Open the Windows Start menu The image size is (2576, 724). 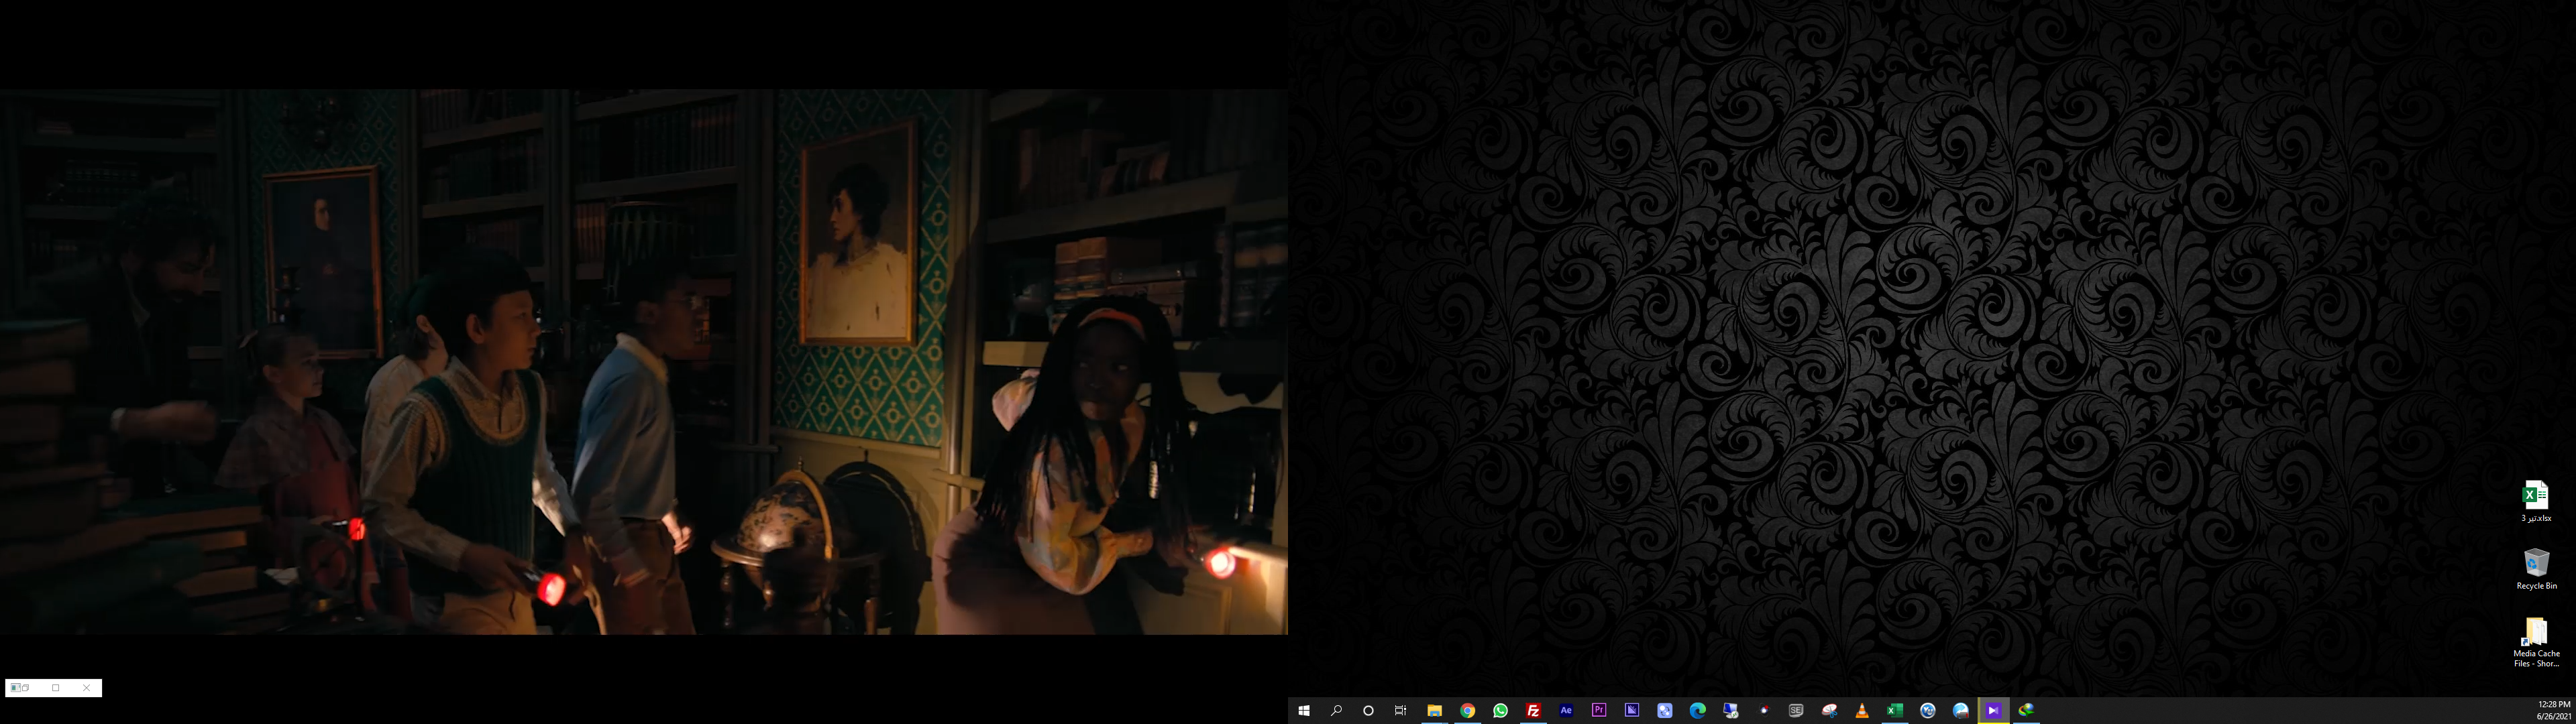[1303, 710]
